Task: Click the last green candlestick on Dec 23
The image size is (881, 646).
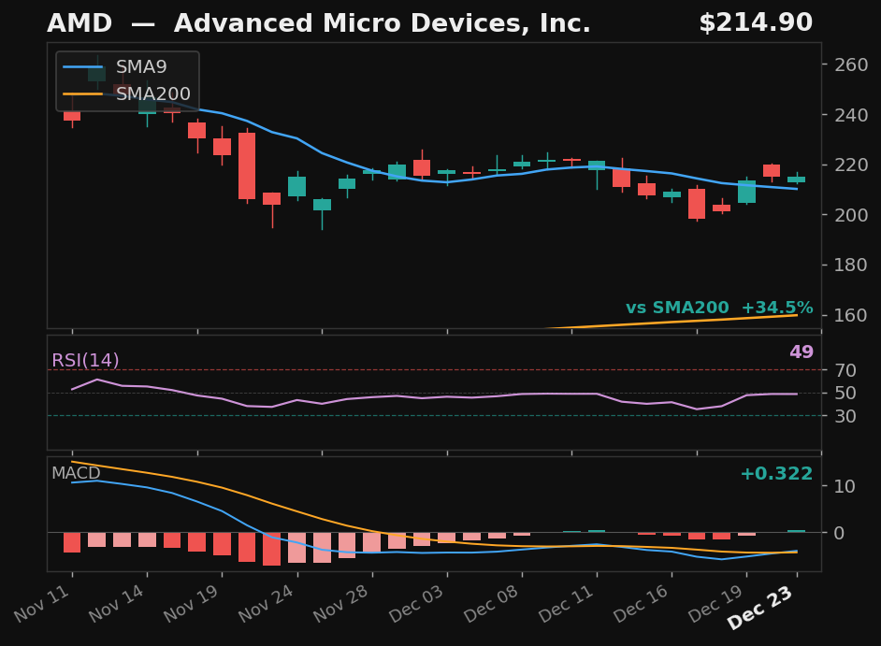Action: (x=796, y=179)
